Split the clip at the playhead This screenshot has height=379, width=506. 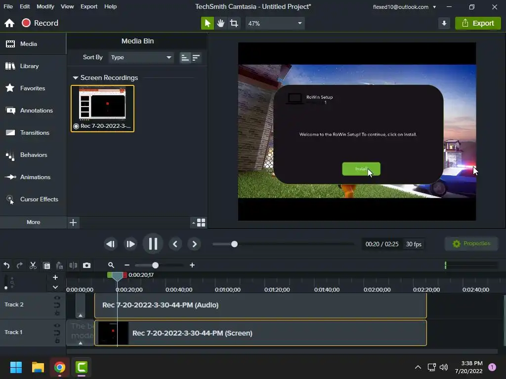[73, 265]
